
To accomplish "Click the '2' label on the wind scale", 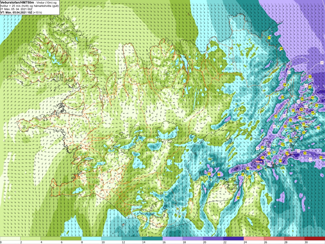I will 21,242.
